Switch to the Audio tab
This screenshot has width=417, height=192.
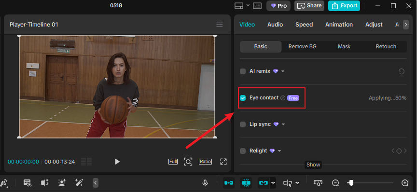coord(275,25)
